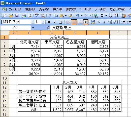
Task: Run spell check ABC icon
Action: [x=37, y=16]
